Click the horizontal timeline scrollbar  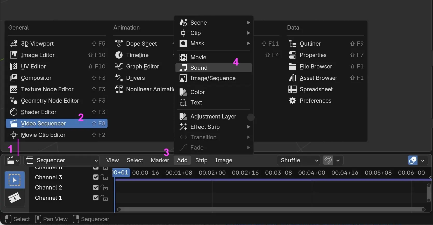click(271, 209)
